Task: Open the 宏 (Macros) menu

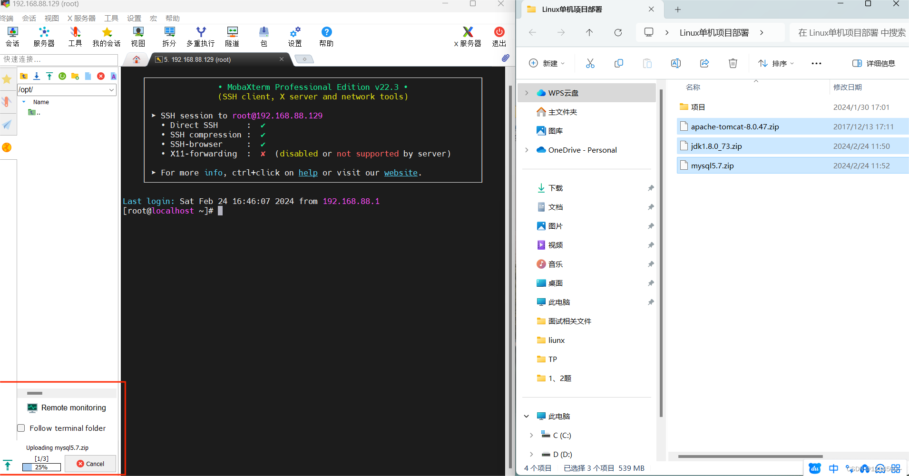Action: (x=153, y=18)
